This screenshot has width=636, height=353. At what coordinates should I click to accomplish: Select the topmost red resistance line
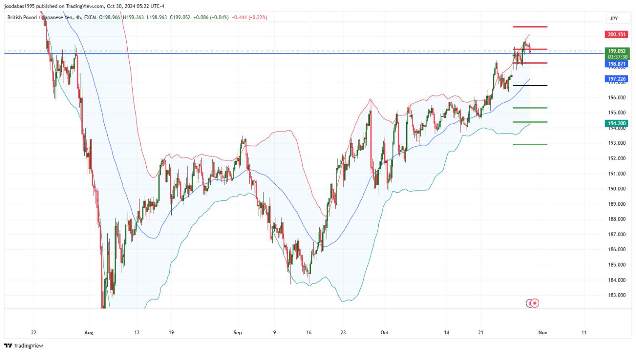[530, 27]
